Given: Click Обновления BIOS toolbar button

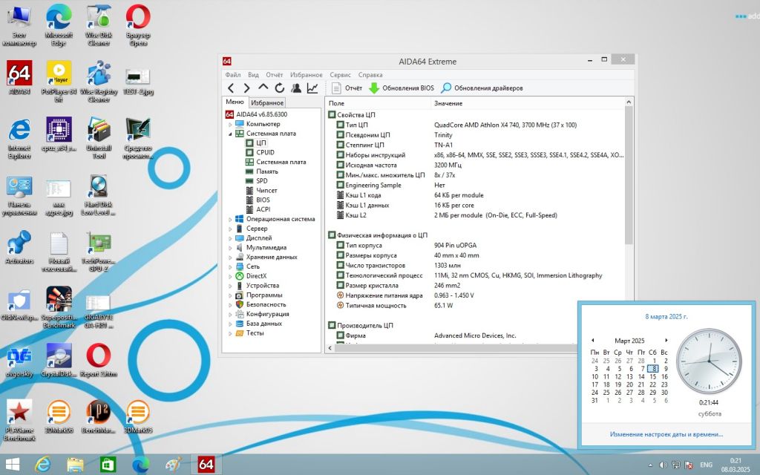Looking at the screenshot, I should tap(402, 88).
